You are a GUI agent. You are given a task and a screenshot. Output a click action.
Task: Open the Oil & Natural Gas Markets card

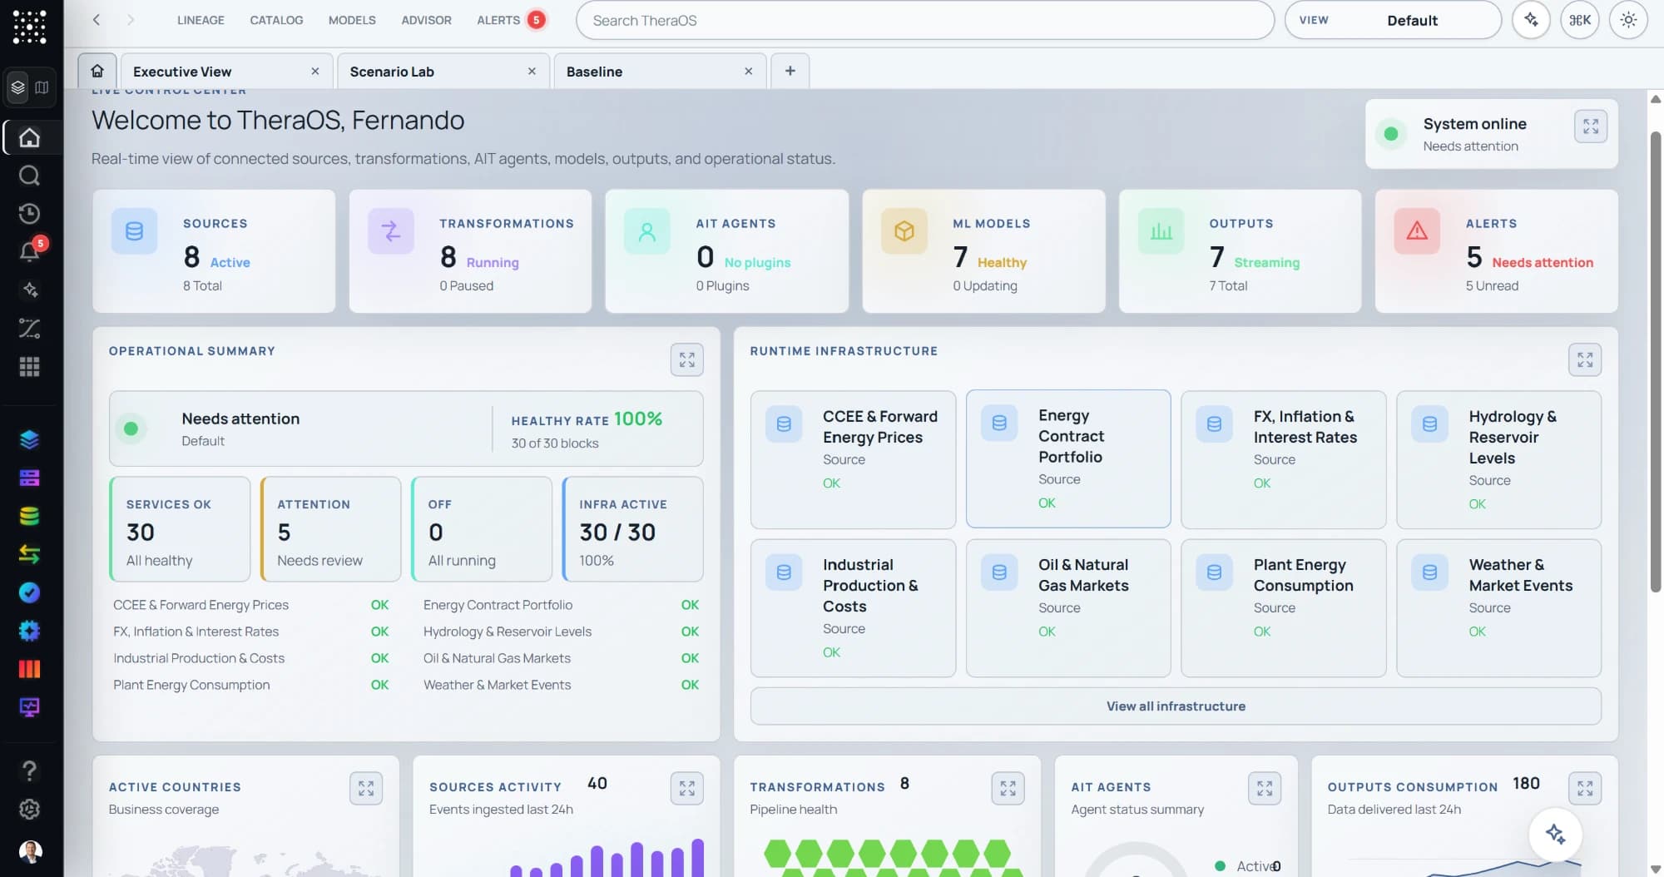(x=1068, y=607)
